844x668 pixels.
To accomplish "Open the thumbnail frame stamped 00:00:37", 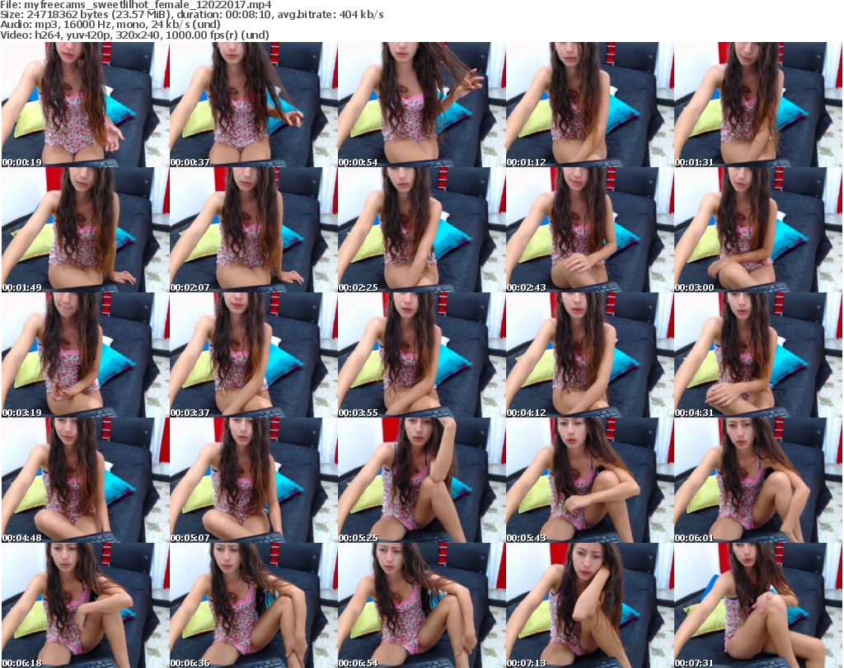I will click(x=254, y=105).
